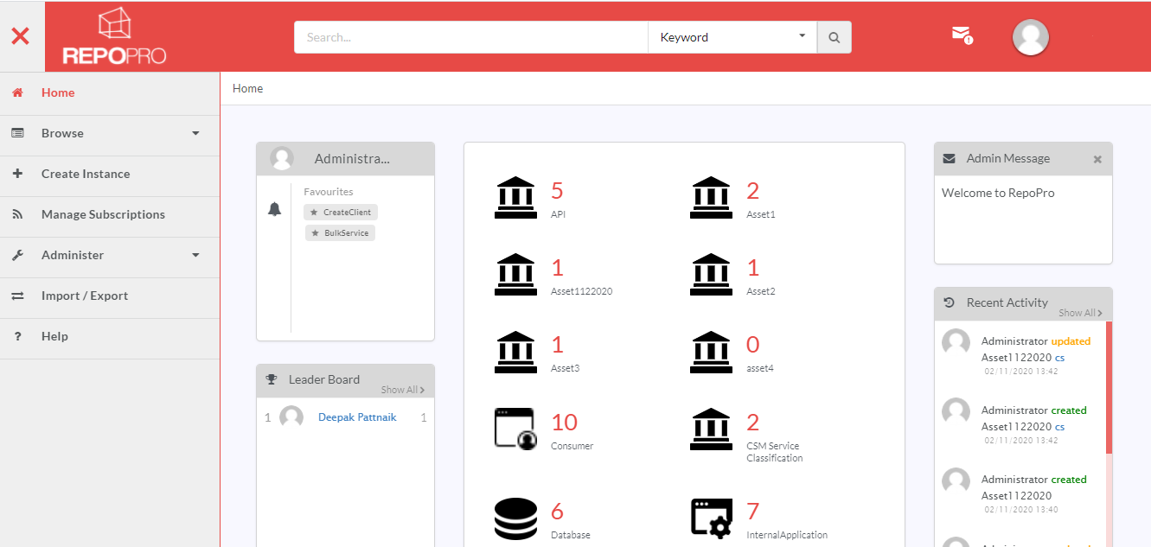This screenshot has height=547, width=1151.
Task: Click the Browse list icon
Action: click(x=17, y=133)
